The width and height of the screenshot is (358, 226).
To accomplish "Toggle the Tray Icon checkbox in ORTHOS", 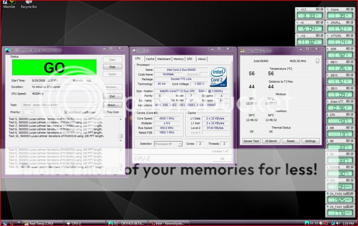I will point(104,112).
